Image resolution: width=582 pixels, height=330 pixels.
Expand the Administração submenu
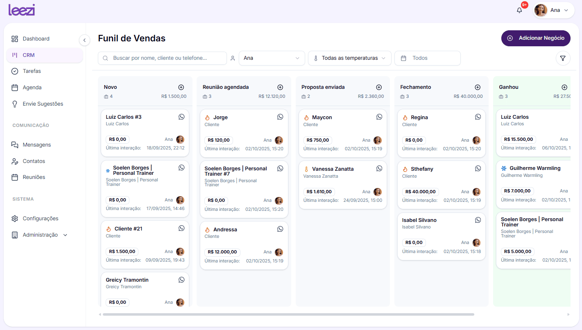40,235
